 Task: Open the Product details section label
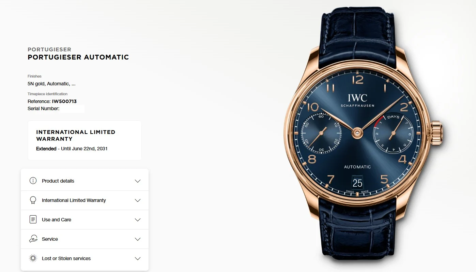pyautogui.click(x=58, y=181)
